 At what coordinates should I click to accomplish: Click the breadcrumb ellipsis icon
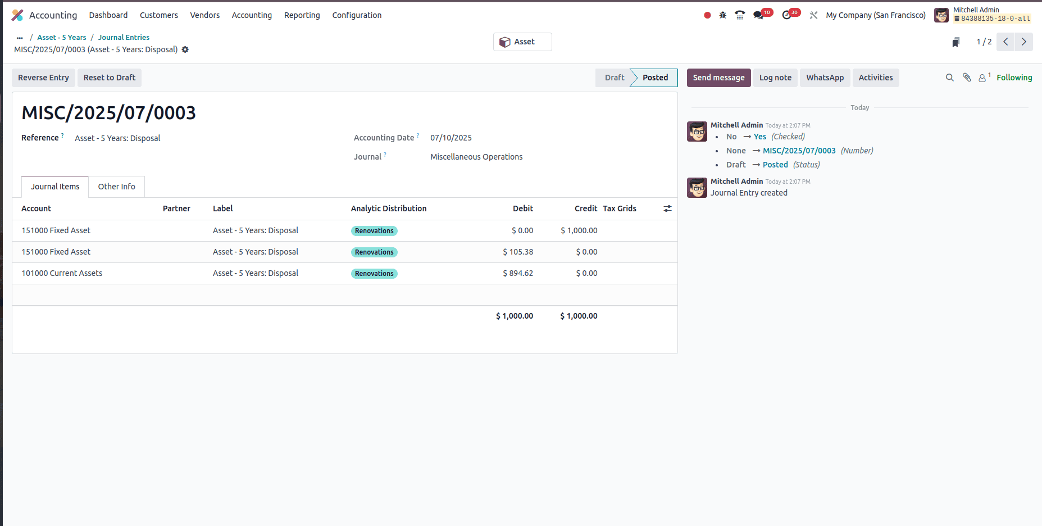pyautogui.click(x=20, y=38)
